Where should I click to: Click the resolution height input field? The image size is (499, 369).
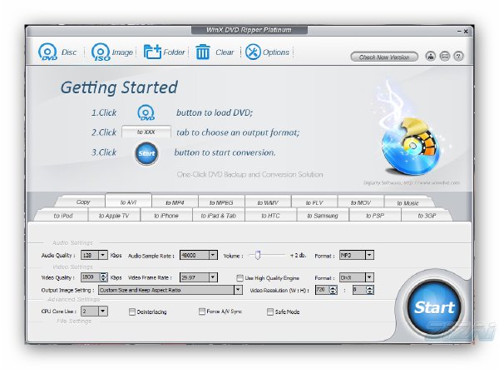[359, 290]
